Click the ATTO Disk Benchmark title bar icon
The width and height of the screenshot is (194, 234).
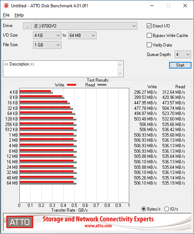coord(6,5)
